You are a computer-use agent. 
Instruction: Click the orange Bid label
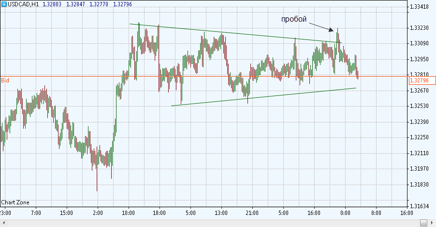pyautogui.click(x=5, y=80)
